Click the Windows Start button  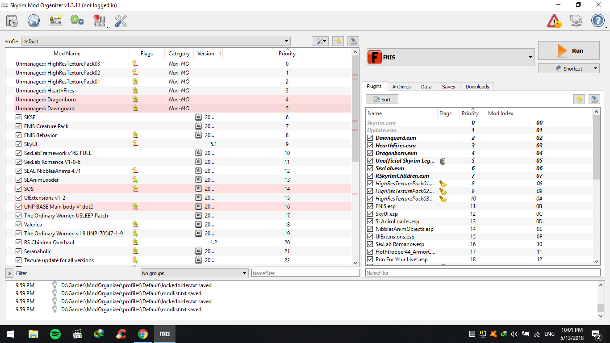[x=10, y=334]
